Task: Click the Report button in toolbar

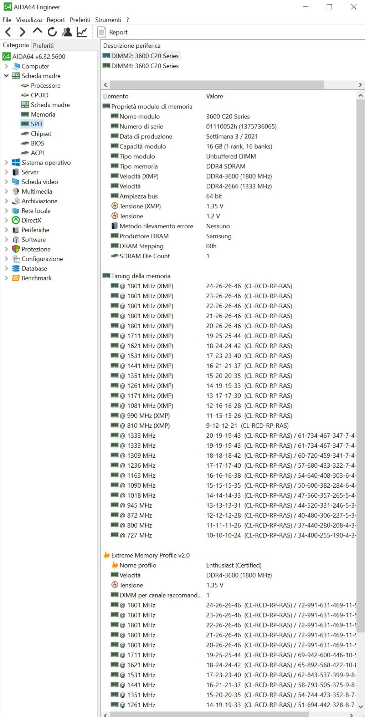Action: [113, 32]
